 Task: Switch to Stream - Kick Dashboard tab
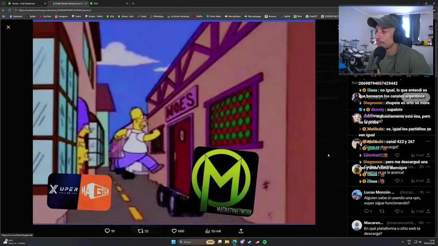point(27,3)
